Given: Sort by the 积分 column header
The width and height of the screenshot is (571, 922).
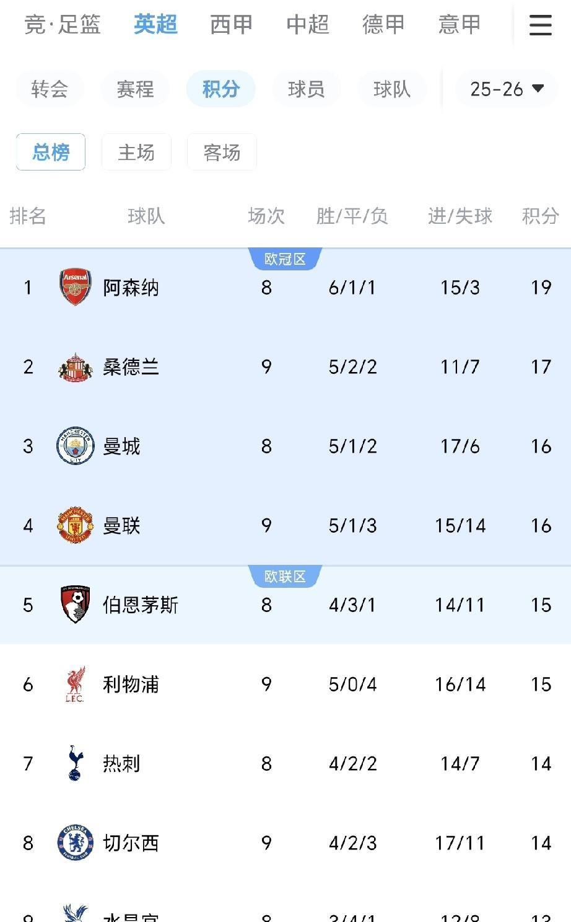Looking at the screenshot, I should [540, 216].
